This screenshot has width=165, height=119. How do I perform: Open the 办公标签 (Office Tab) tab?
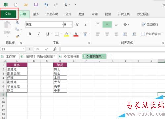coord(143,14)
